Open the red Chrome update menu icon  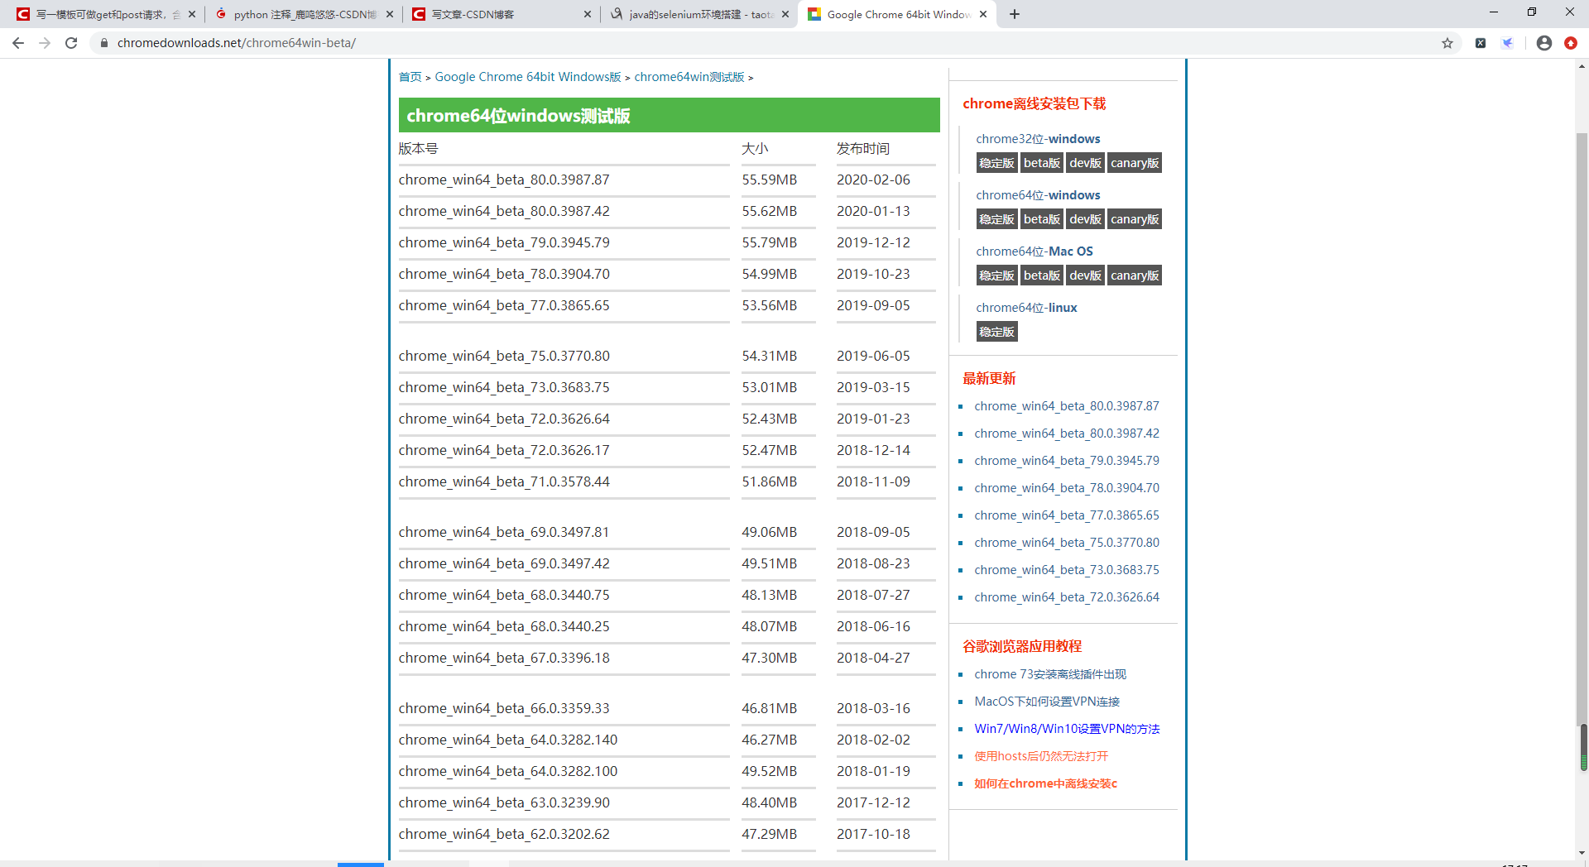click(x=1571, y=43)
